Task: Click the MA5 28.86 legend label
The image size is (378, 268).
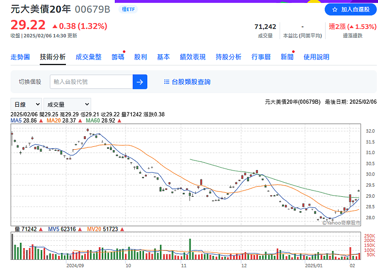Action: click(x=24, y=121)
